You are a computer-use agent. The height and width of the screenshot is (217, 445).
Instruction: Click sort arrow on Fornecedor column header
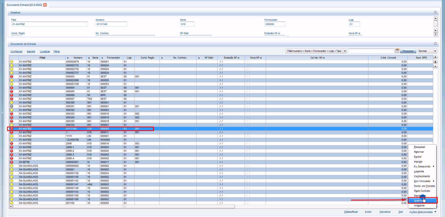click(x=102, y=58)
